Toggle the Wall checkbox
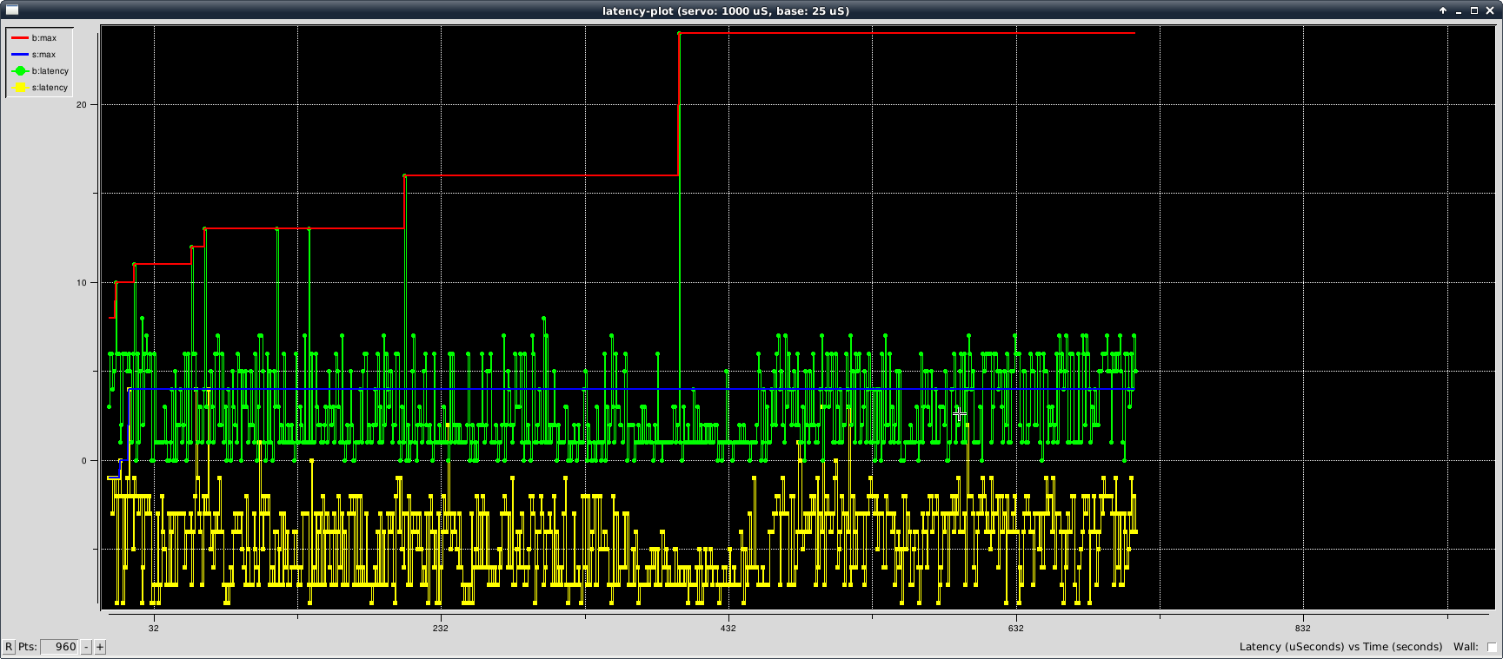The width and height of the screenshot is (1503, 659). (1492, 647)
